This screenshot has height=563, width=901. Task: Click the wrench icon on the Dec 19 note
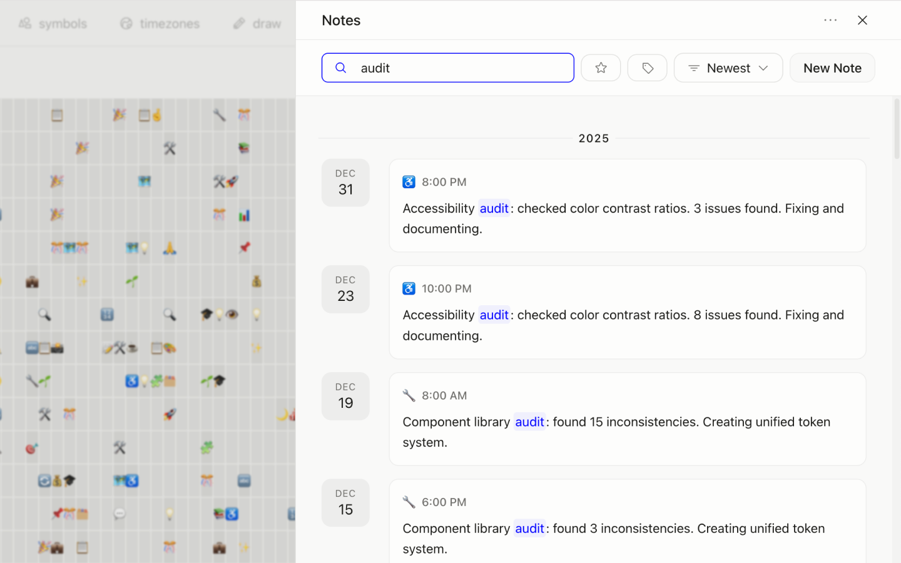coord(409,395)
